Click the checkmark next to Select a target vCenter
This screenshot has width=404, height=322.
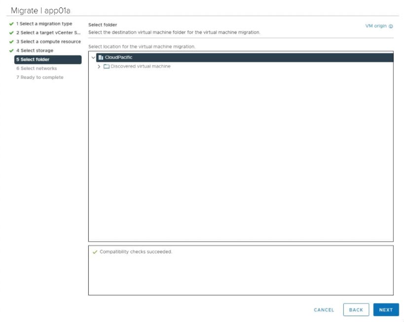(x=11, y=33)
